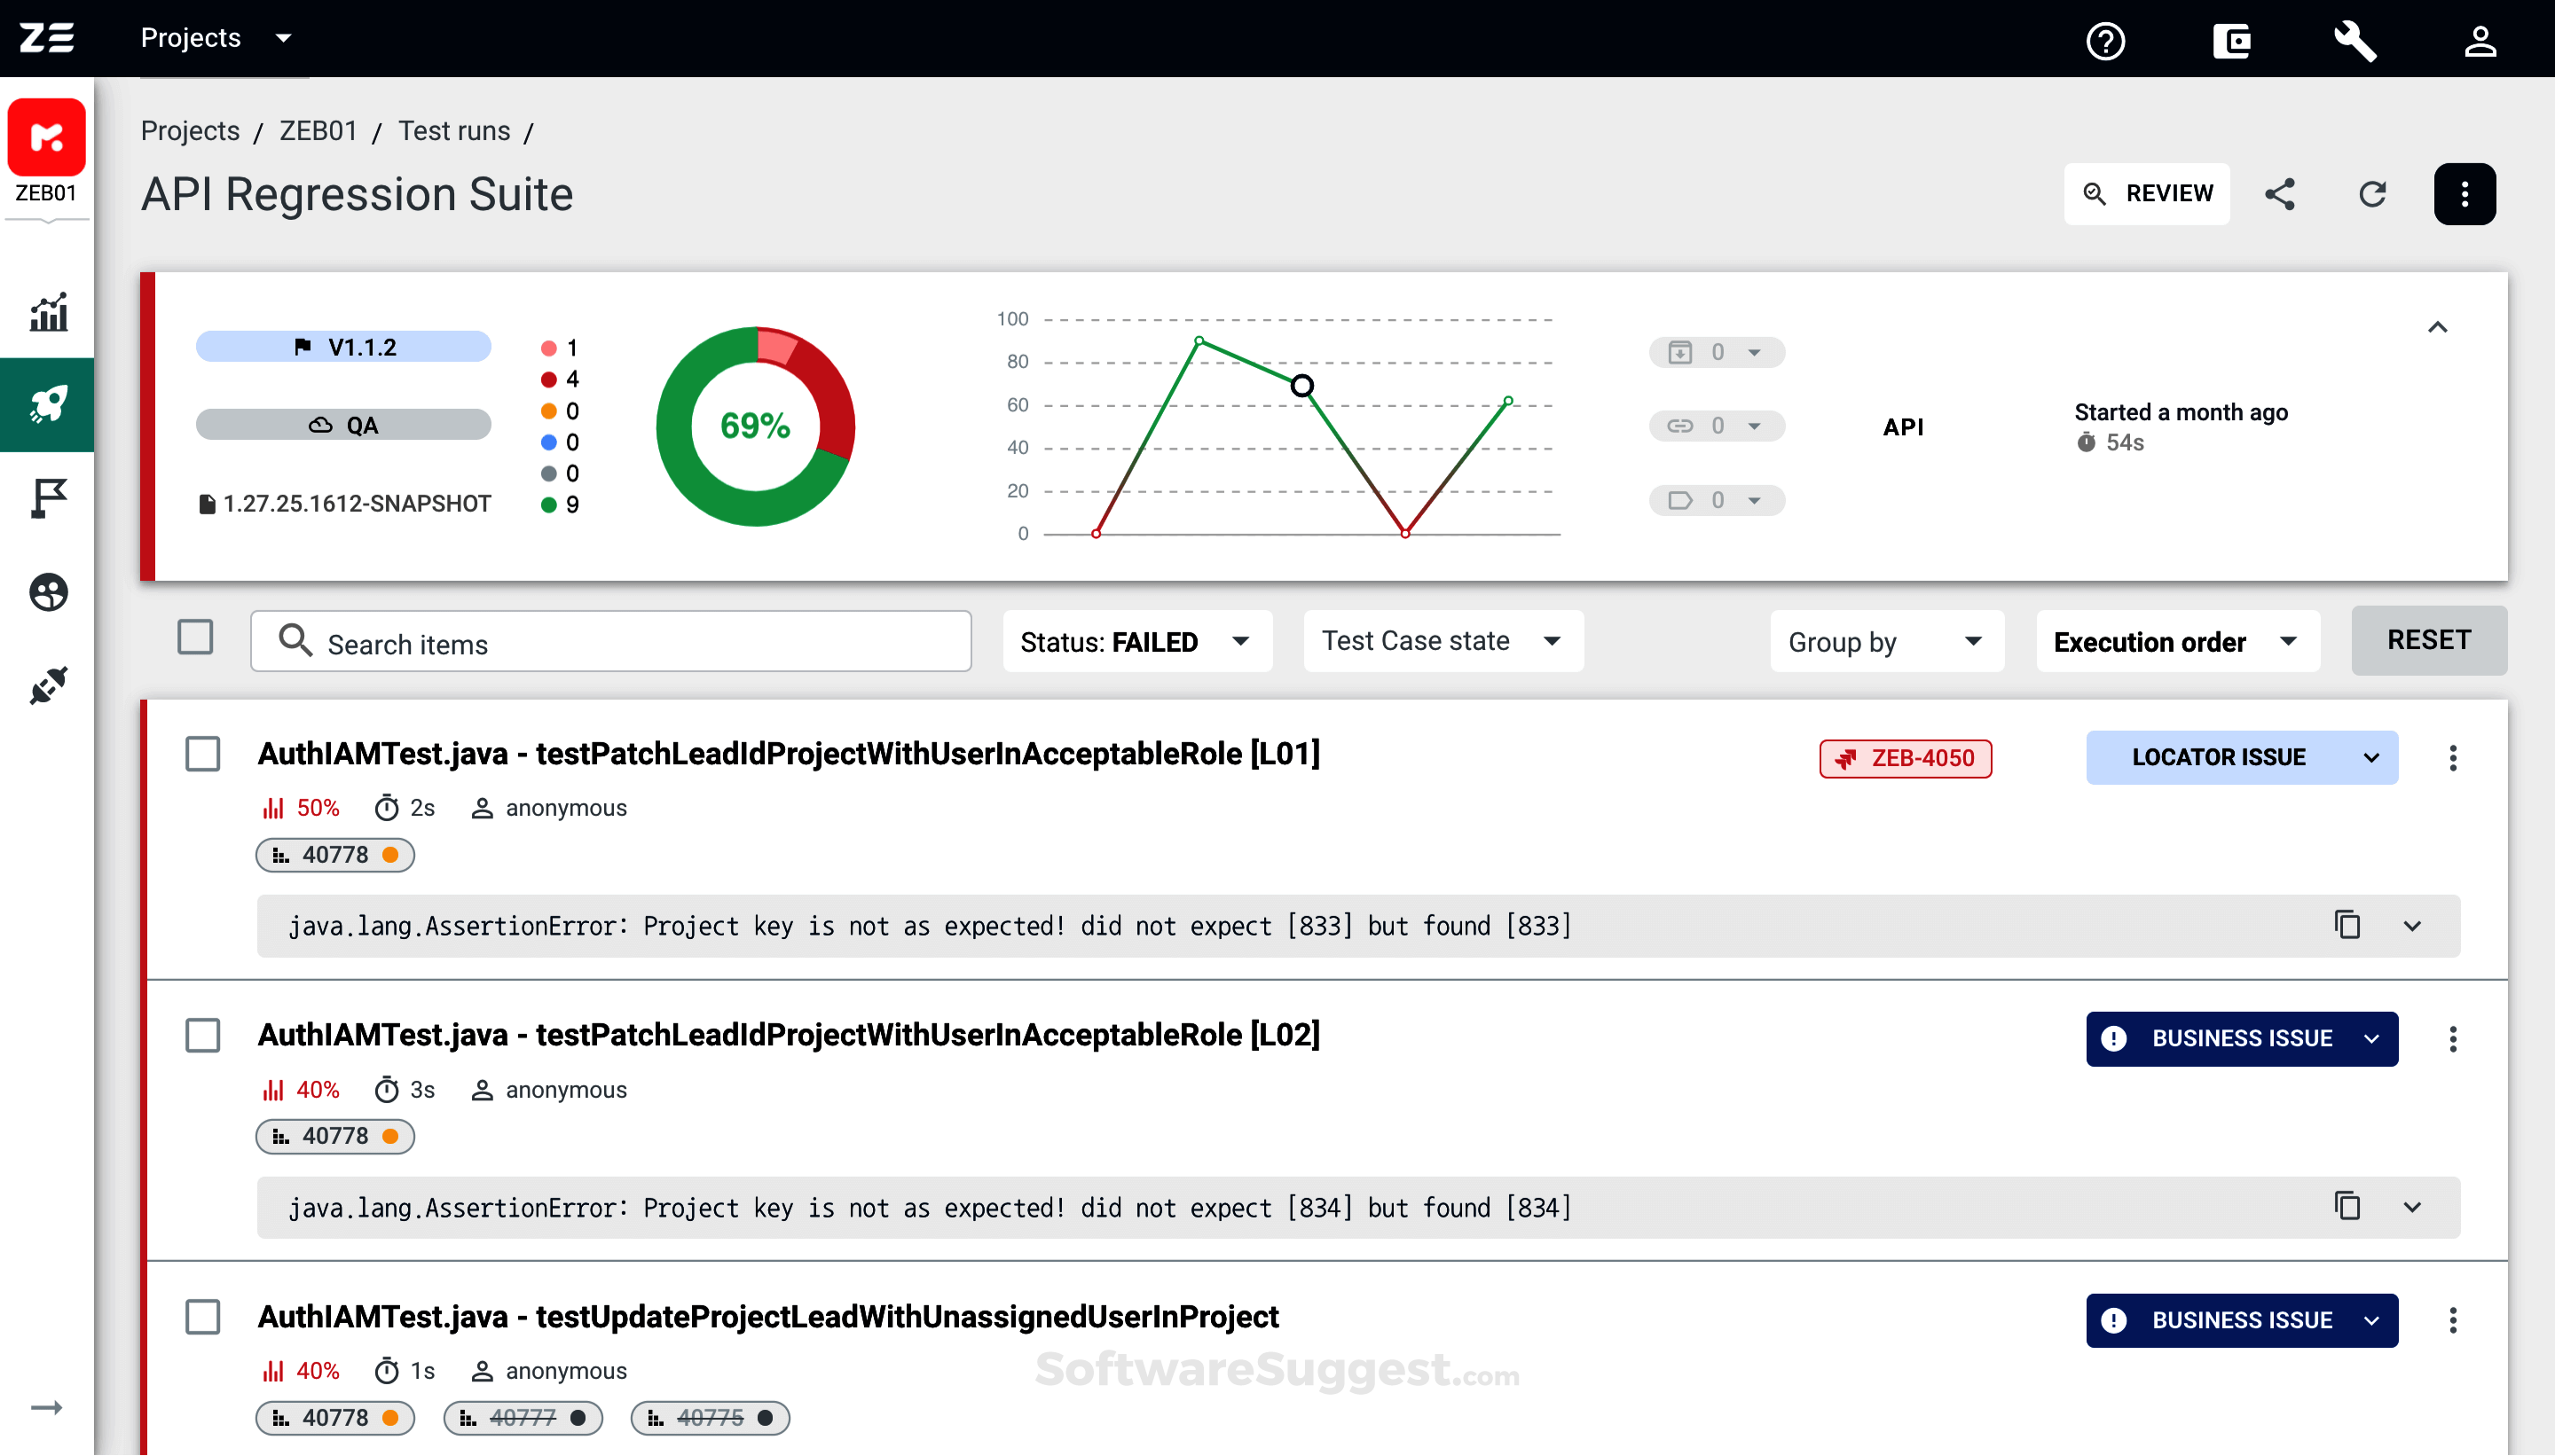Open the integrations plug sidebar icon

click(47, 686)
